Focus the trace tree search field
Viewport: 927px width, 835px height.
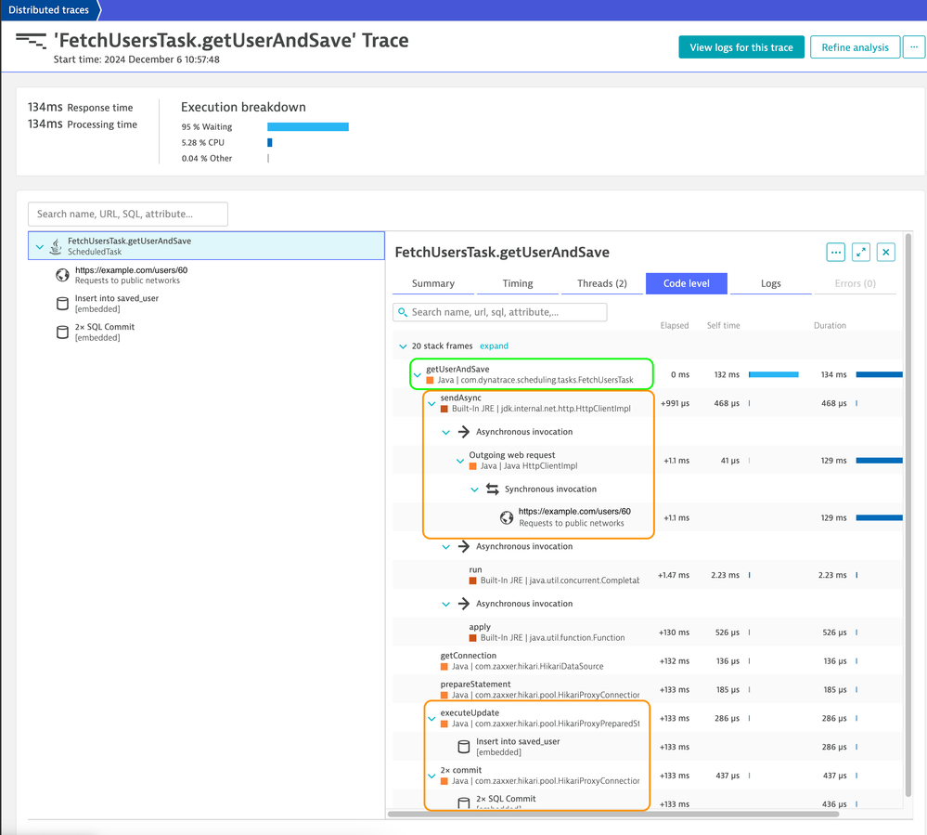(x=128, y=214)
